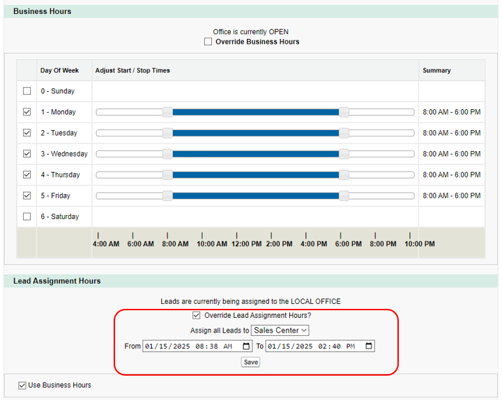Click the '3 - Wednesday' label
Image resolution: width=502 pixels, height=400 pixels.
[64, 154]
